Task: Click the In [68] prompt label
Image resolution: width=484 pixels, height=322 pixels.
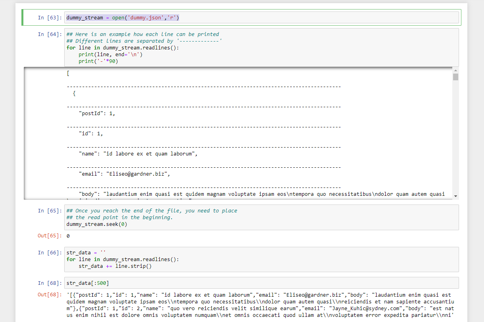Action: tap(50, 283)
